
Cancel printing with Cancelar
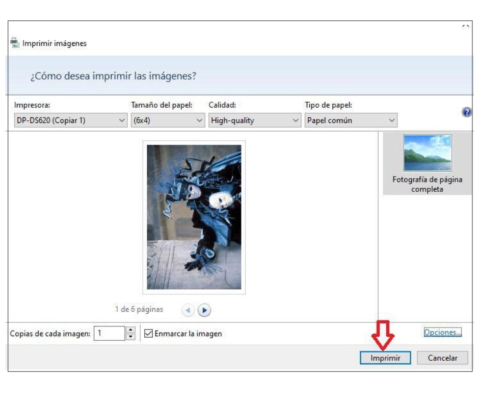click(x=443, y=359)
